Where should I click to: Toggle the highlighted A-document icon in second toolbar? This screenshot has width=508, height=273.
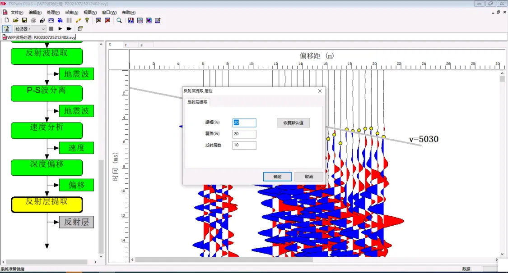click(7, 29)
